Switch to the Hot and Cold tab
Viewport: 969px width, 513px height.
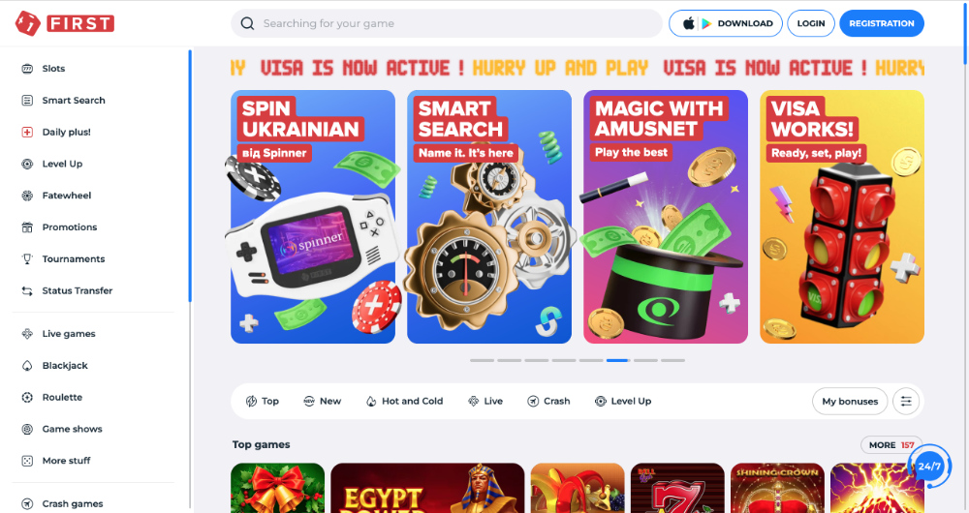tap(405, 402)
